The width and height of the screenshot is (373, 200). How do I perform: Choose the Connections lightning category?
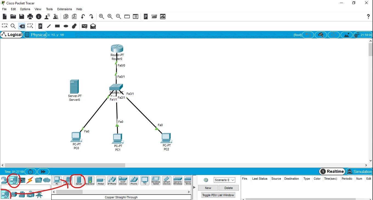coord(30,180)
